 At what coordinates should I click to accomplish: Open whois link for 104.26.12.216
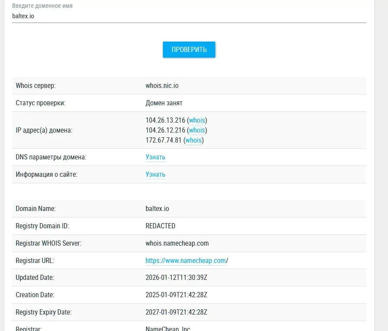[197, 130]
